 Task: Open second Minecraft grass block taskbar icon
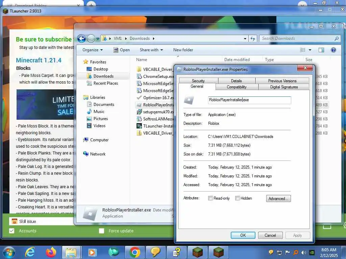[219, 253]
